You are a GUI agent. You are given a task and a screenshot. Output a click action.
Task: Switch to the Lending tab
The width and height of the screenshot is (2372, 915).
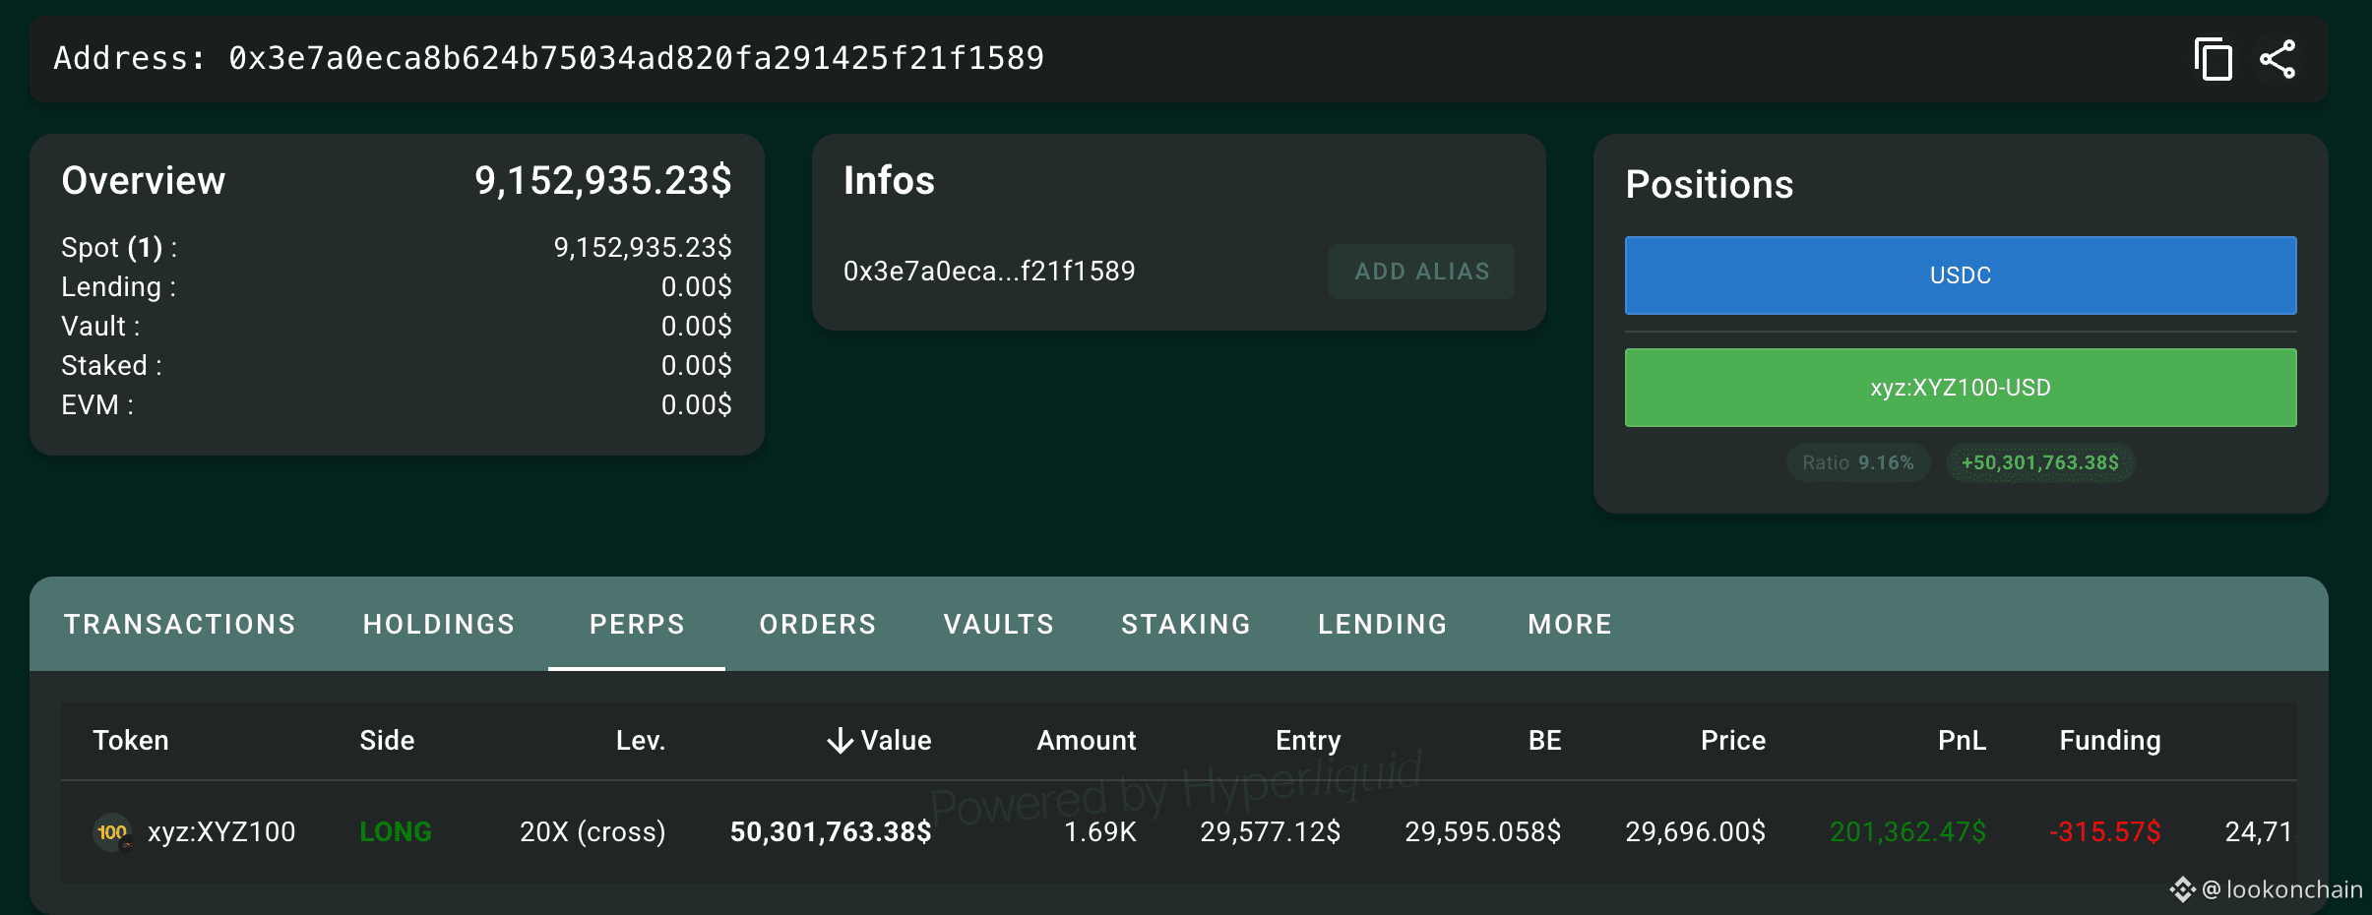click(1383, 624)
